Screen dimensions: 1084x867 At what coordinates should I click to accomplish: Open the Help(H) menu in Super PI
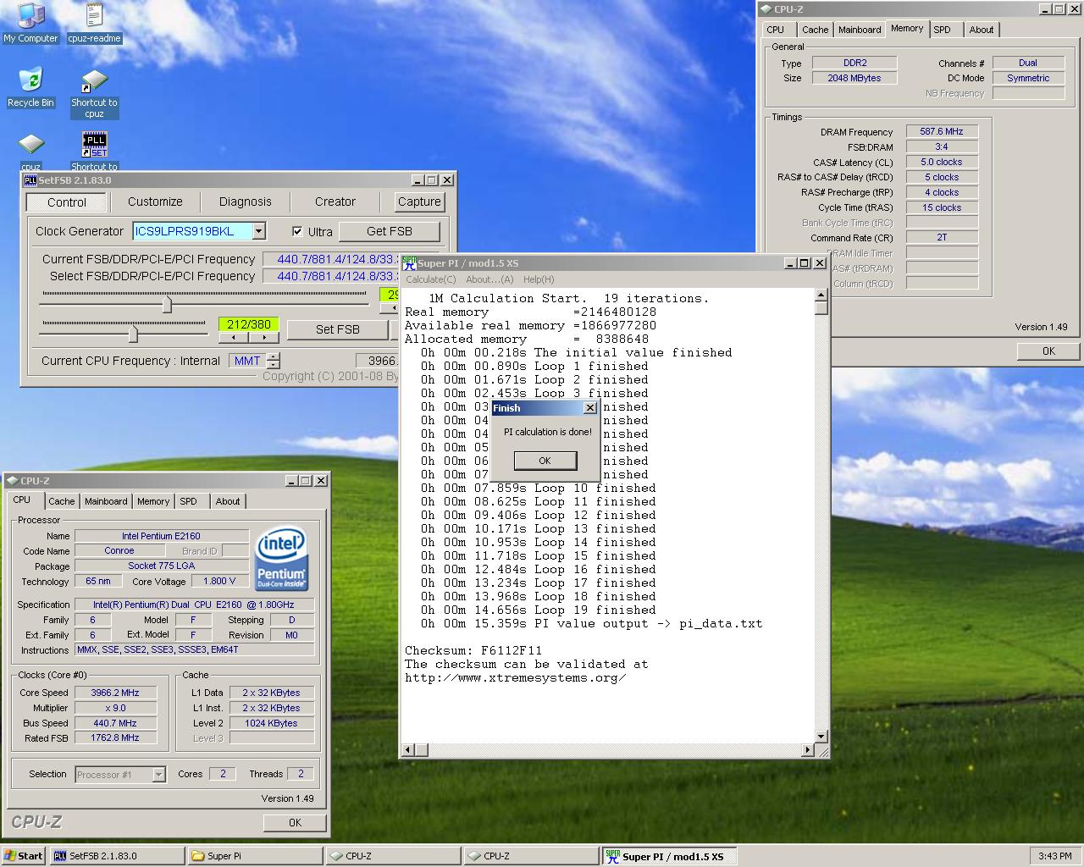(539, 279)
